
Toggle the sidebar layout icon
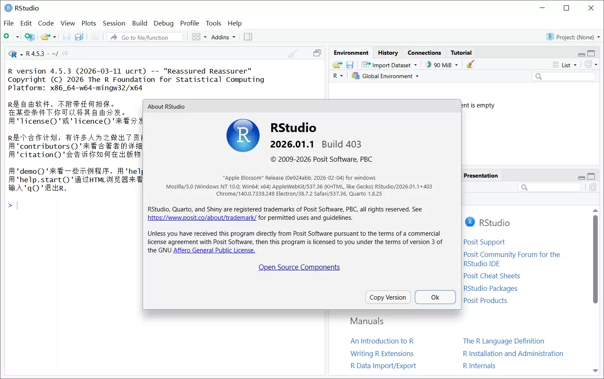(x=248, y=37)
